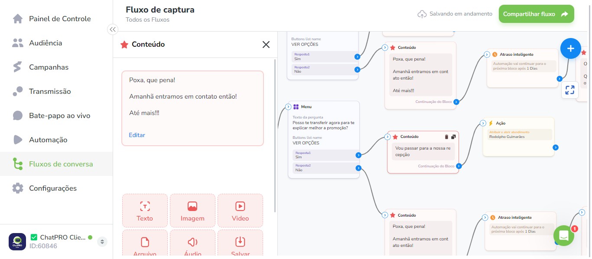Click Compartilhar fluxo button
Image resolution: width=592 pixels, height=259 pixels.
[x=536, y=14]
